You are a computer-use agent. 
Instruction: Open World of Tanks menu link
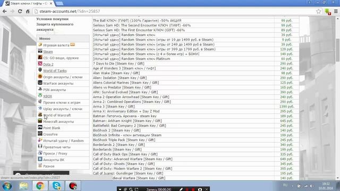coord(55,71)
